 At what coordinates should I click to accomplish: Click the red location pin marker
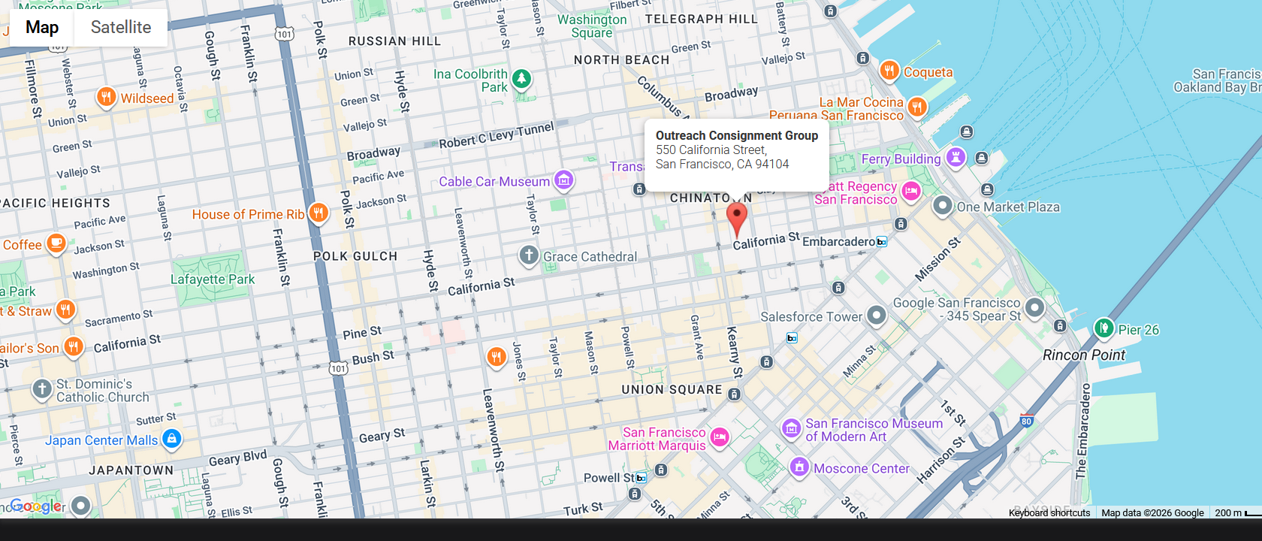(737, 217)
